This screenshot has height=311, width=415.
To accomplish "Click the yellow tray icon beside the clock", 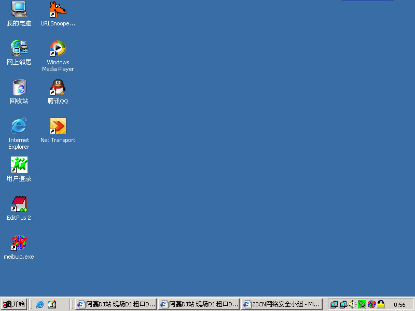I will pos(381,304).
